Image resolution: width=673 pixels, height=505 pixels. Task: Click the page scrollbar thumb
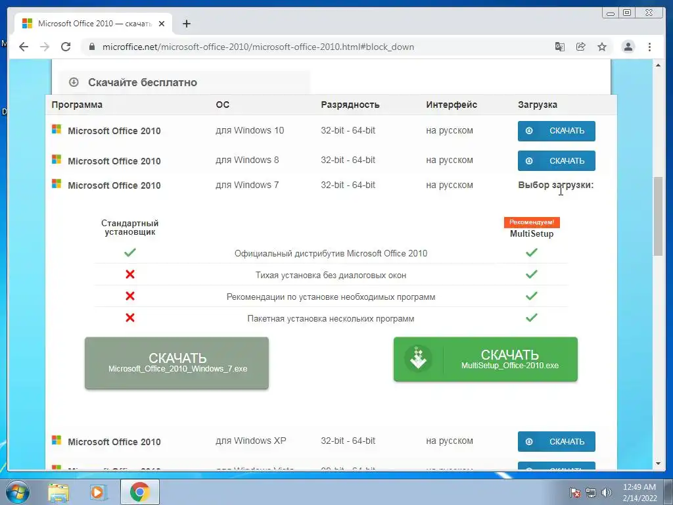point(658,216)
